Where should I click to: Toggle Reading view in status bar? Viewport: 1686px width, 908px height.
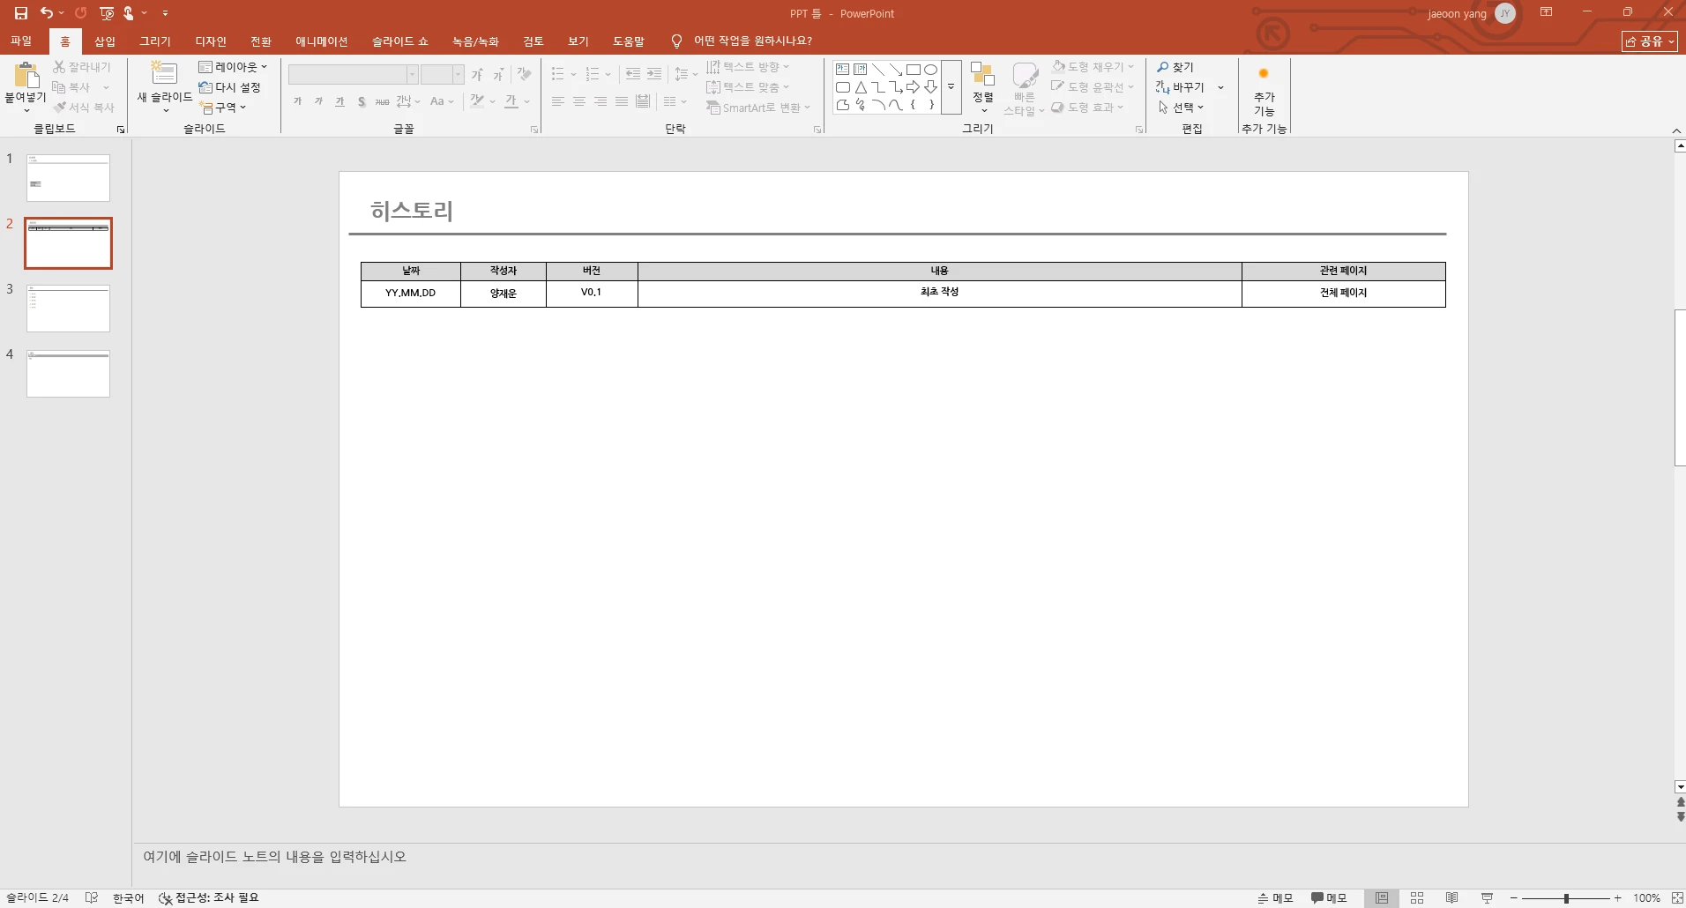pos(1452,897)
